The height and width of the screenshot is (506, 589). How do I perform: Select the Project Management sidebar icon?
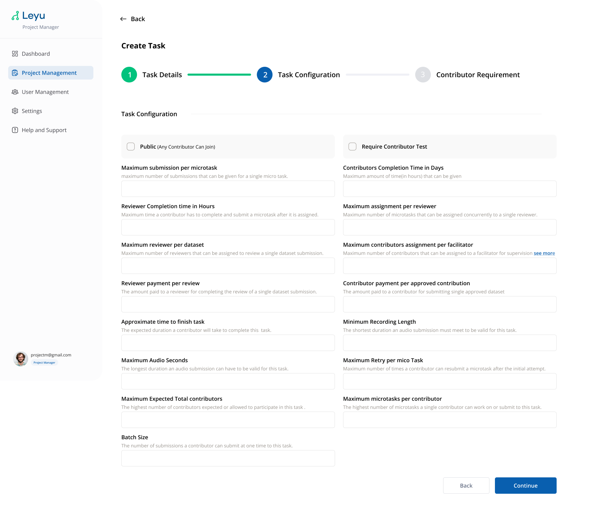click(x=15, y=73)
